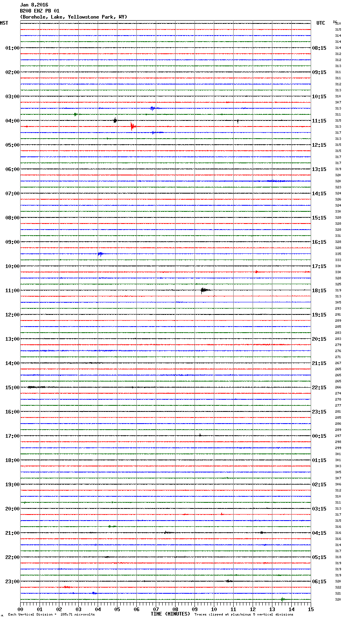
Task: Select the 17:00 MST row label
Action: click(13, 436)
